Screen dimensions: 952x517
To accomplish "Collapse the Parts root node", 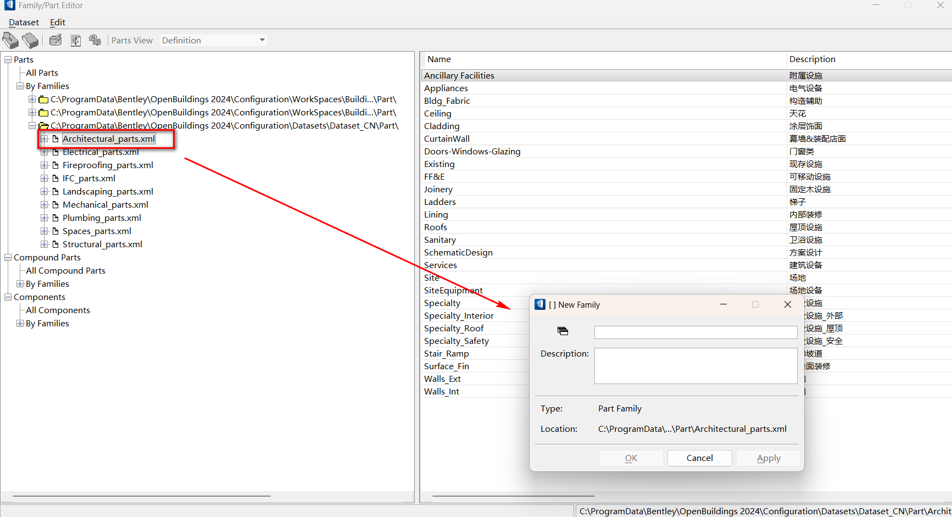I will tap(8, 60).
